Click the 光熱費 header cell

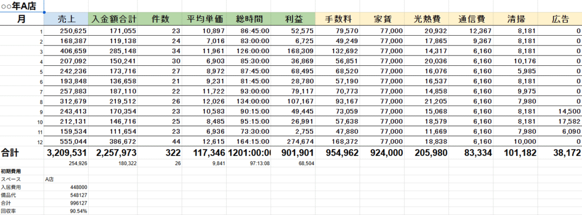click(x=426, y=19)
